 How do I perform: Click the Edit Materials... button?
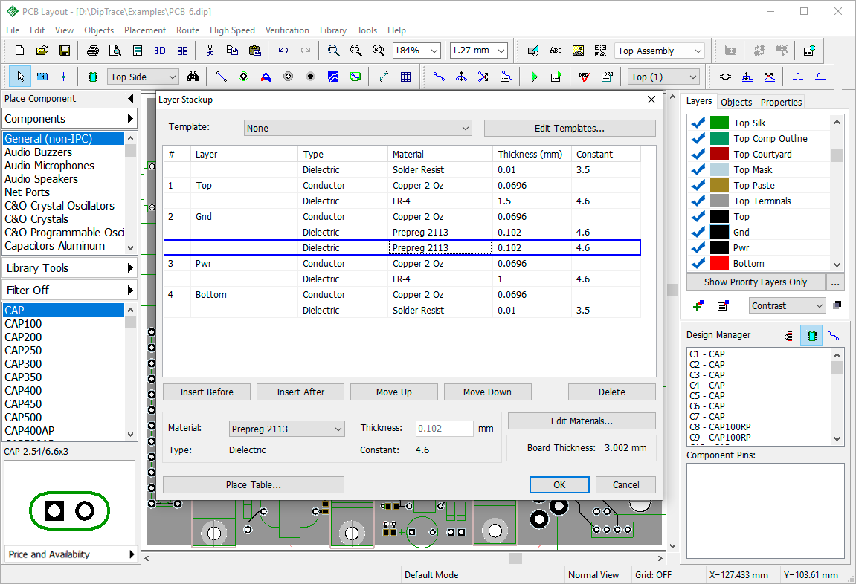(x=582, y=421)
